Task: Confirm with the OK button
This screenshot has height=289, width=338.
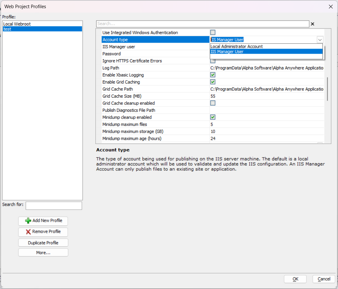Action: [295, 279]
